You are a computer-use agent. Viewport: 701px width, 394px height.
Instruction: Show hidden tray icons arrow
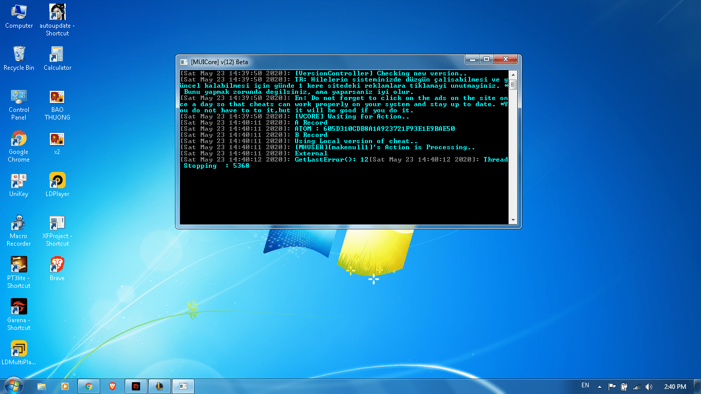pos(599,386)
